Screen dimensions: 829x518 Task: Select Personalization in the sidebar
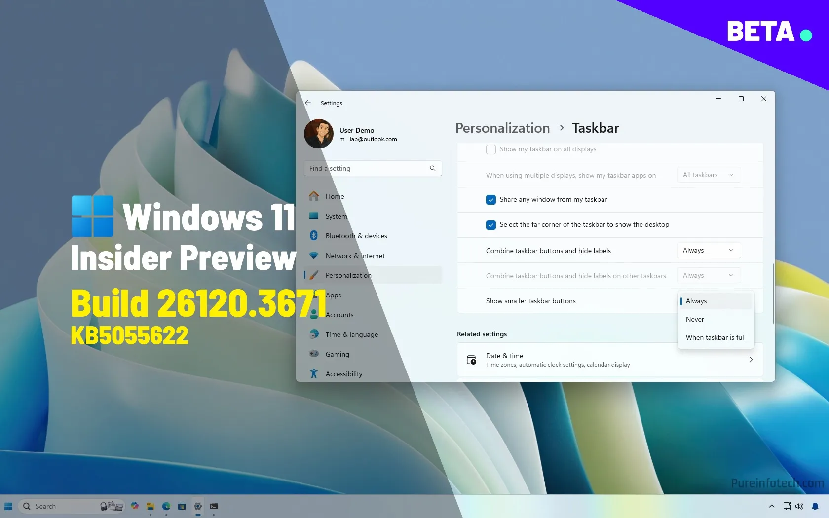(373, 275)
